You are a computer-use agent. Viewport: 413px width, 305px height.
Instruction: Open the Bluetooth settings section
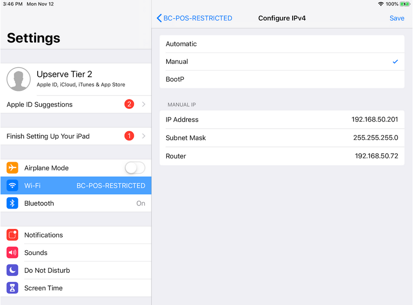76,203
